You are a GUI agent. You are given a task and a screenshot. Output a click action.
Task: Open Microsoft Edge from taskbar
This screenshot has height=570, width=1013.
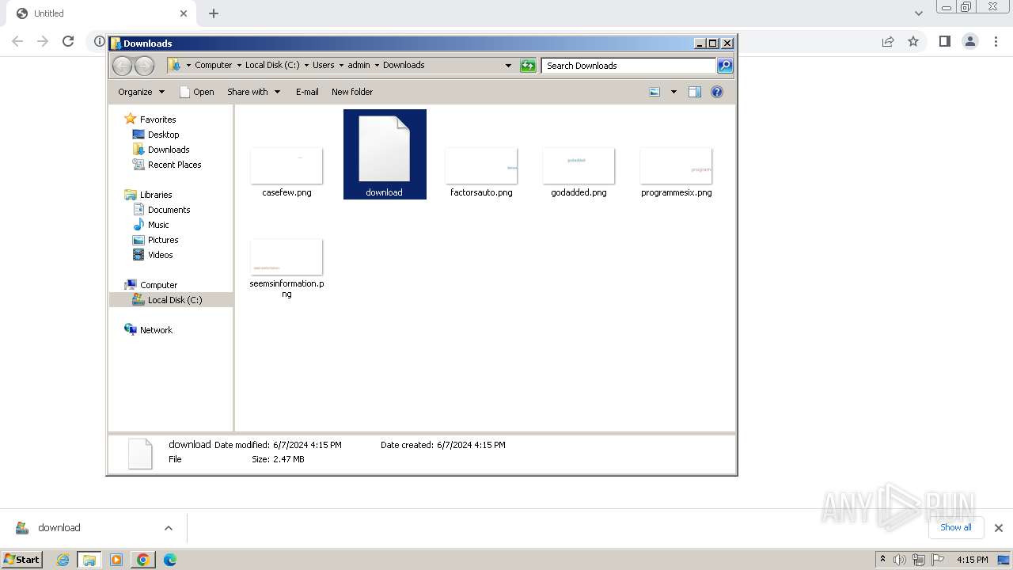click(x=170, y=560)
